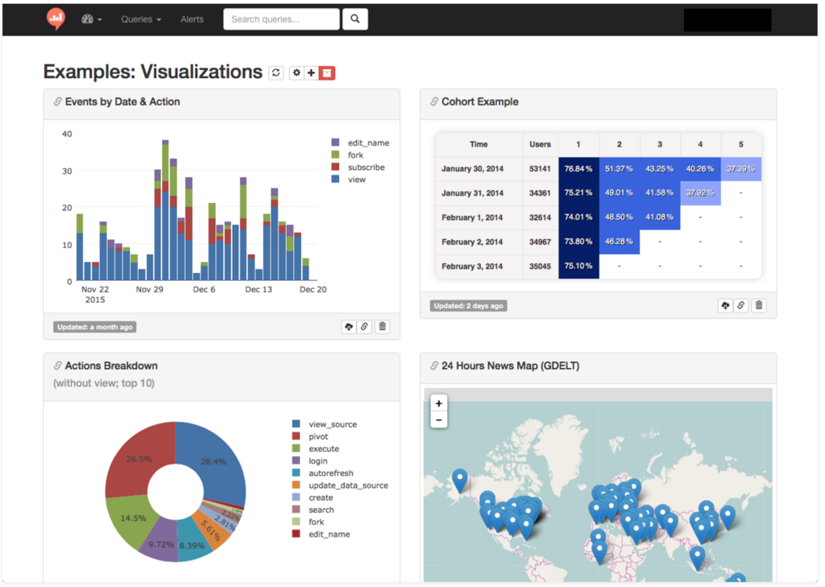Toggle view series in bar chart legend

pyautogui.click(x=348, y=180)
